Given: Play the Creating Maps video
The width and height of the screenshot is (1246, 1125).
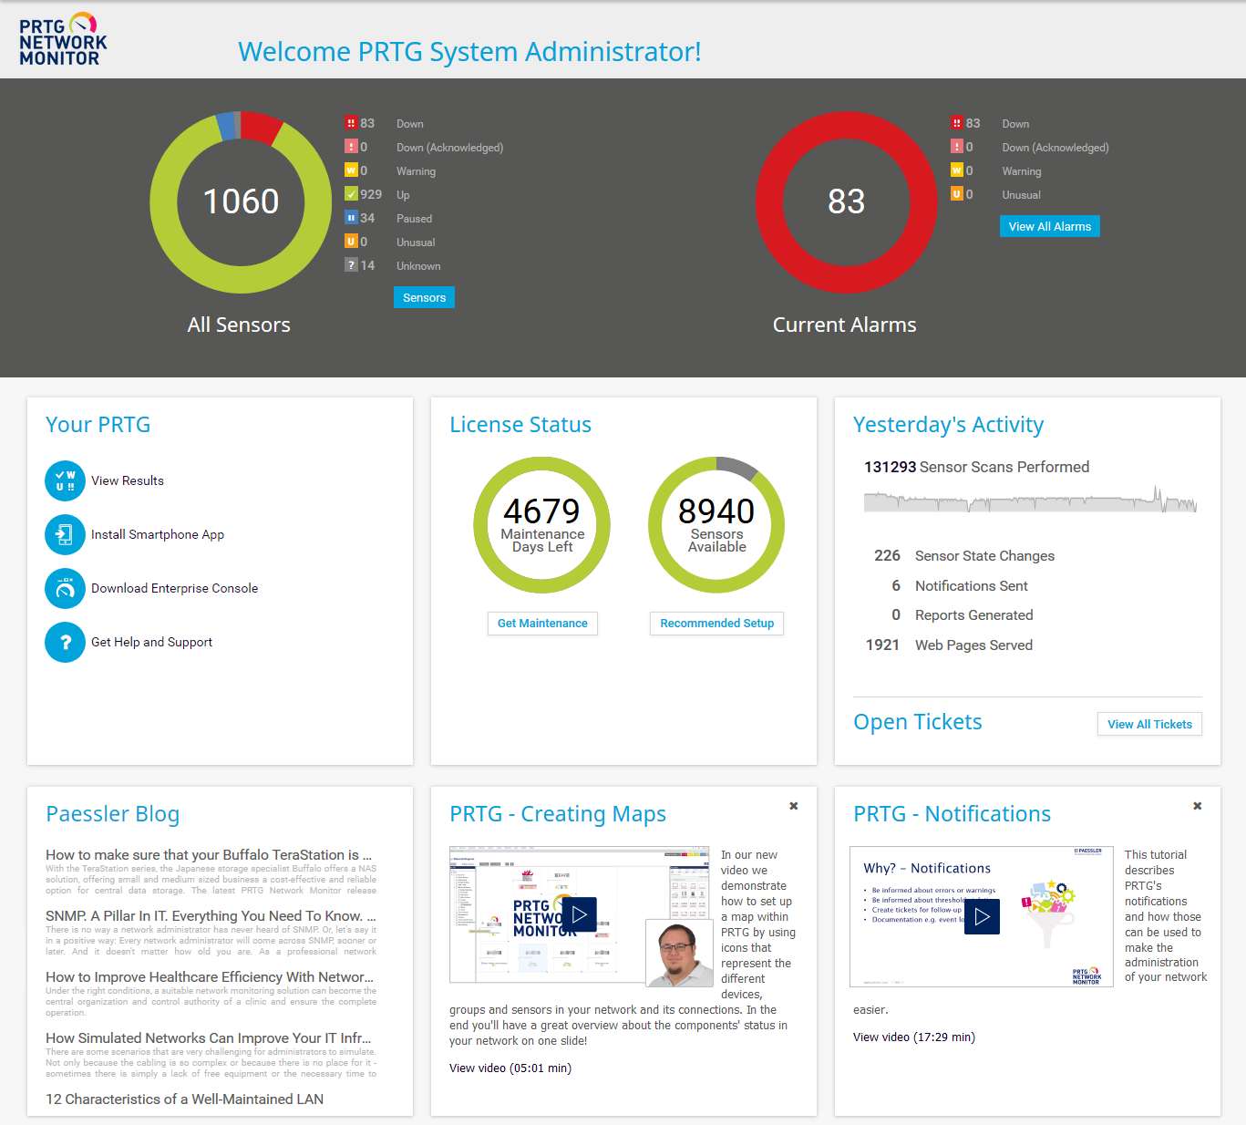Looking at the screenshot, I should pos(579,914).
